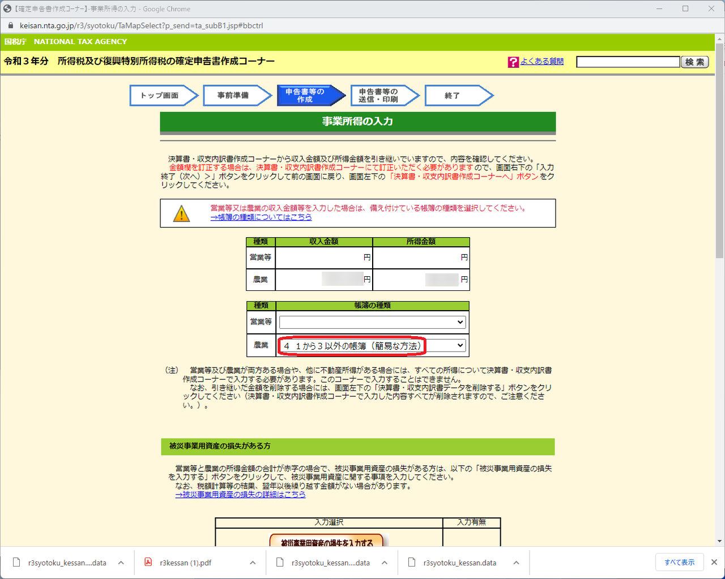Close the downloads bar with X

coord(714,562)
